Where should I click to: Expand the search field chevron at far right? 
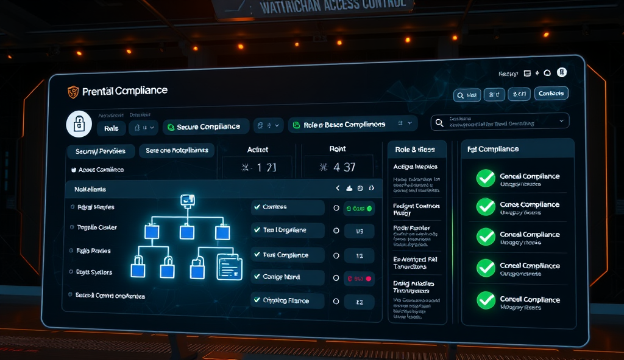(561, 122)
